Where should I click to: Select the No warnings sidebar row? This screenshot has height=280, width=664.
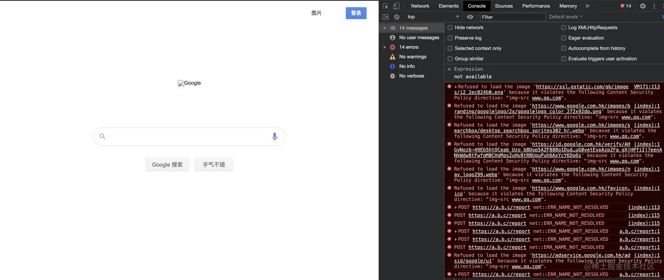click(411, 57)
